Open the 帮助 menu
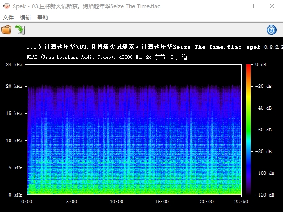The image size is (283, 212). 43,18
